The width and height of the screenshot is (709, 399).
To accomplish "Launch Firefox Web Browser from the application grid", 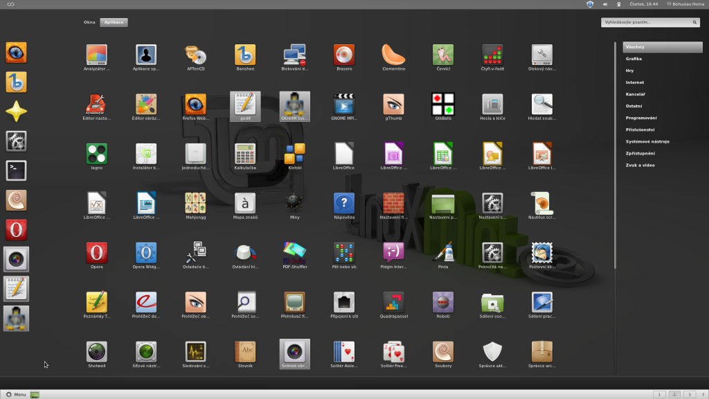I will pyautogui.click(x=196, y=107).
